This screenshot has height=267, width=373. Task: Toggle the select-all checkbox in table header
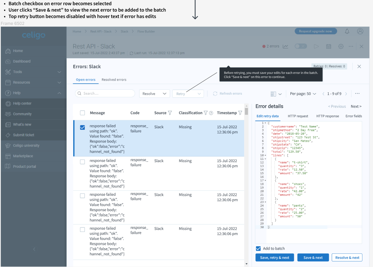pyautogui.click(x=83, y=113)
